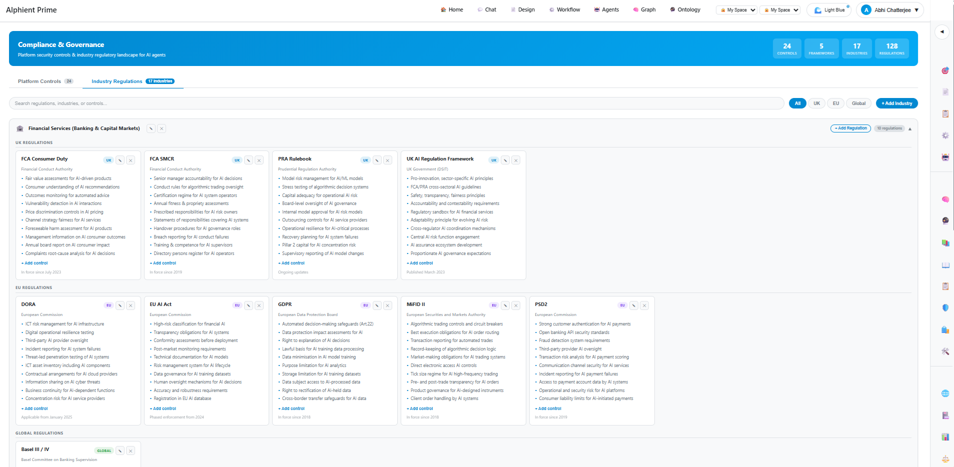Click the bar chart sidebar icon

pyautogui.click(x=945, y=437)
